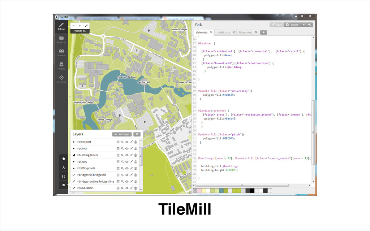Delete the #places layer
370x231 pixels.
coord(136,162)
